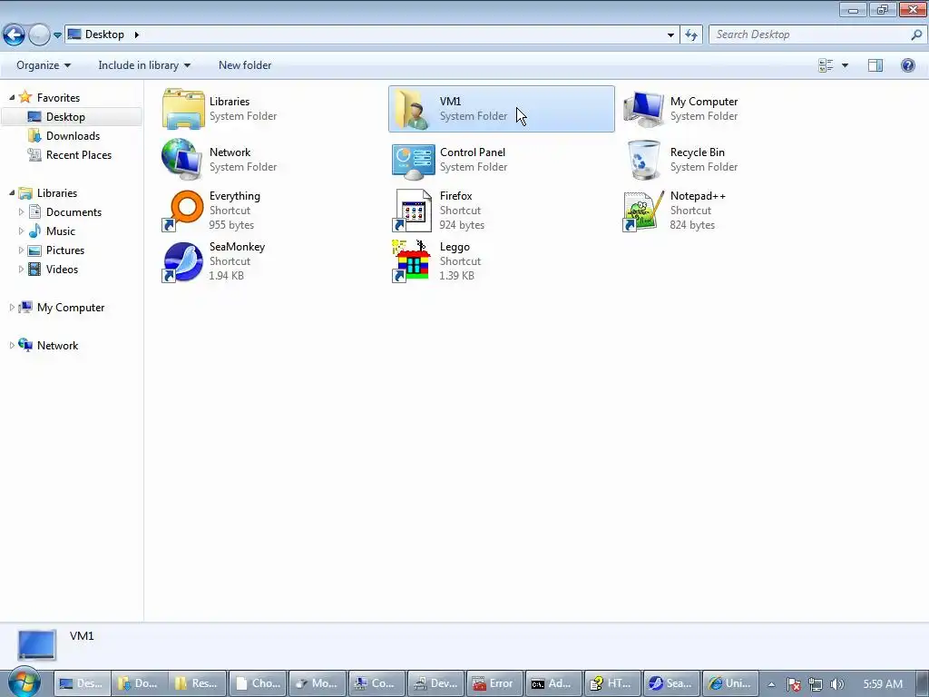Click the refresh button beside address bar

[691, 34]
